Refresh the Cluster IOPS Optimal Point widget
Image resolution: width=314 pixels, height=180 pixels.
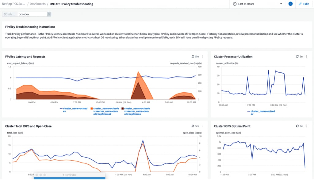(x=297, y=126)
